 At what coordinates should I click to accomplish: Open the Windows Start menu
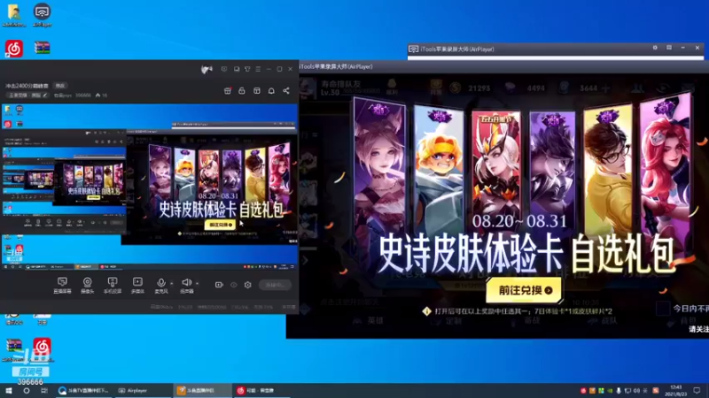(x=9, y=390)
